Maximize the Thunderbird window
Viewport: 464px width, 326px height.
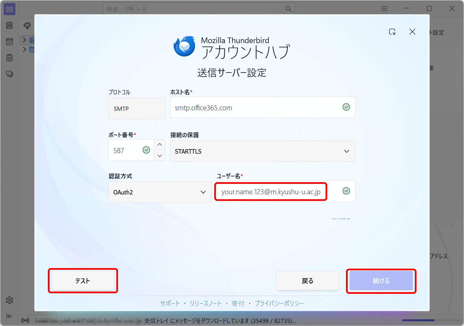429,9
